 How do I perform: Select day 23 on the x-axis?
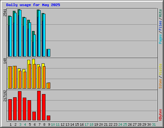pos(115,124)
